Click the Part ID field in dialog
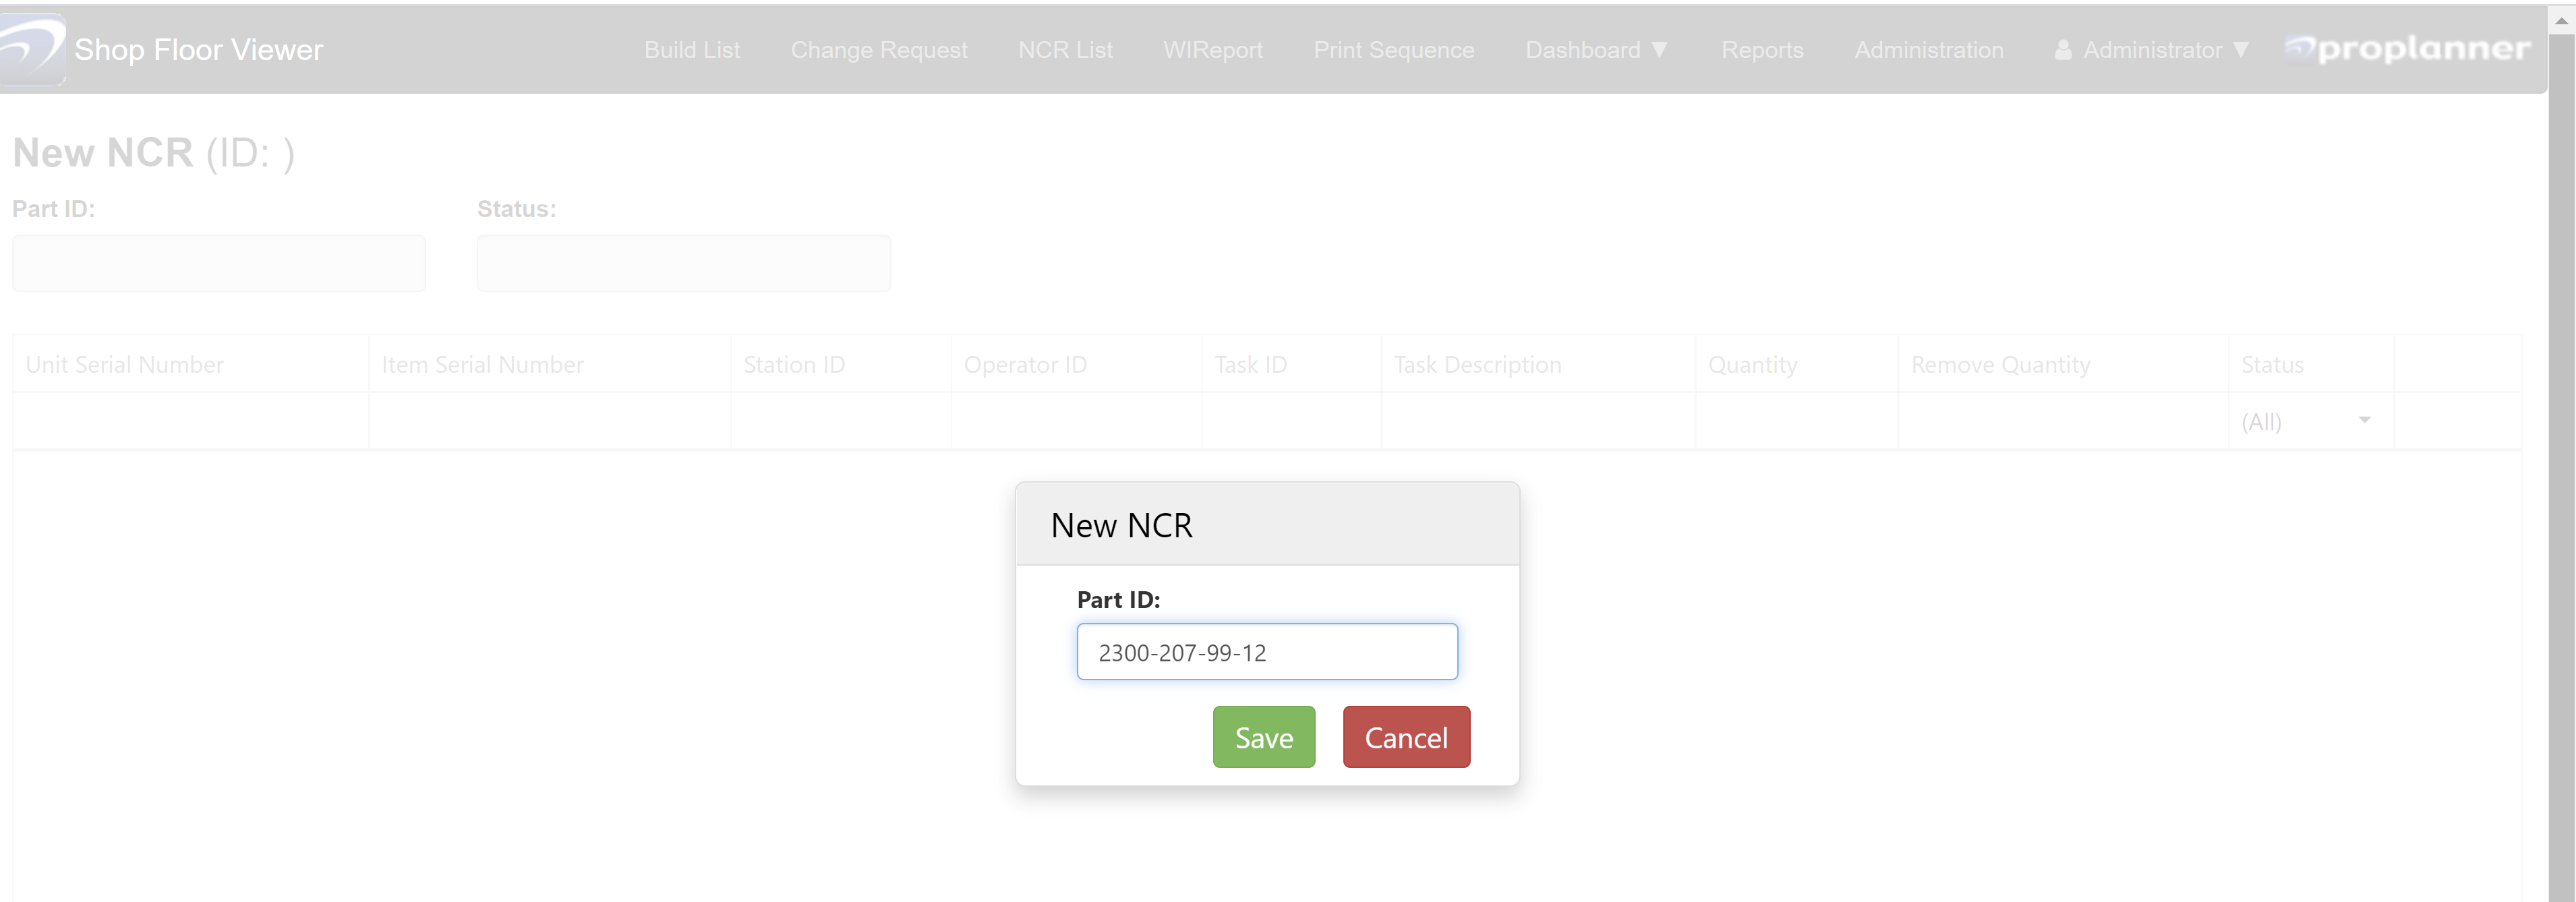The height and width of the screenshot is (902, 2576). coord(1266,652)
